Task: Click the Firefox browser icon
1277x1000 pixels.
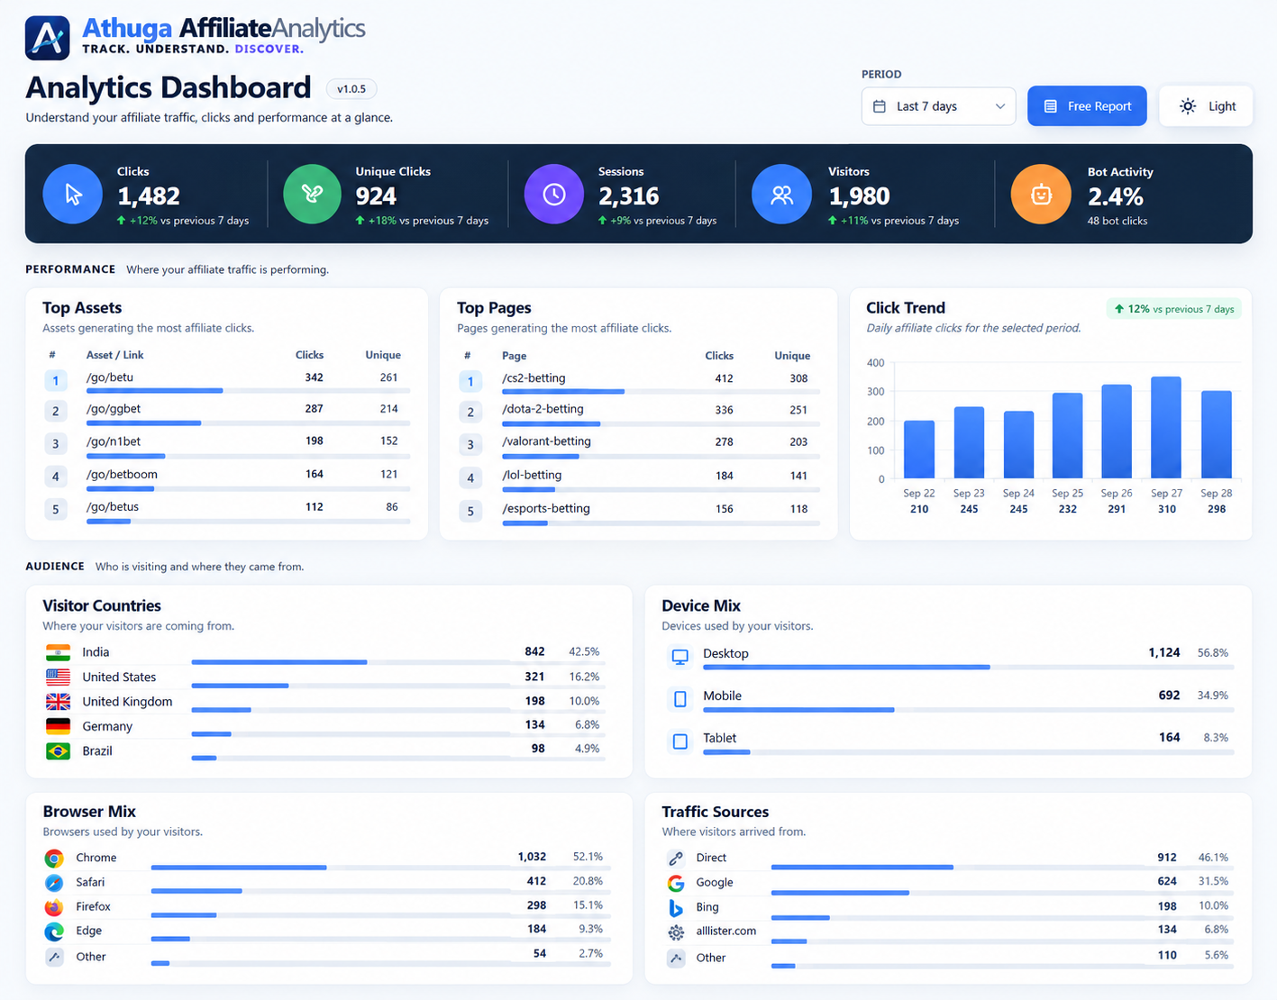Action: tap(54, 907)
